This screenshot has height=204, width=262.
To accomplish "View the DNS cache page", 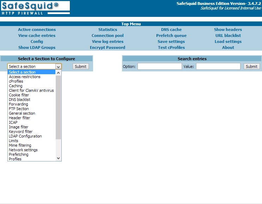I will (171, 30).
